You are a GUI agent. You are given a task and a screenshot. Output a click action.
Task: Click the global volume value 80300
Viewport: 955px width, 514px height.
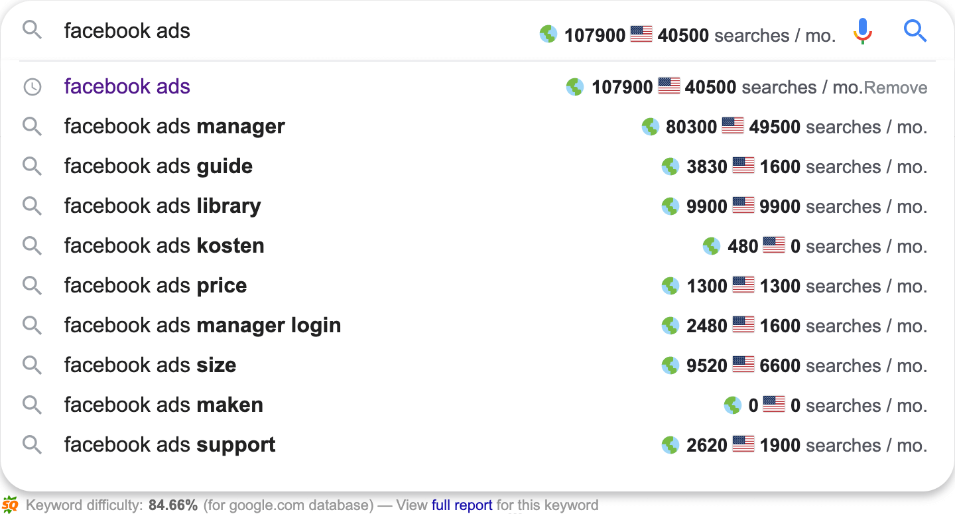[x=691, y=127]
